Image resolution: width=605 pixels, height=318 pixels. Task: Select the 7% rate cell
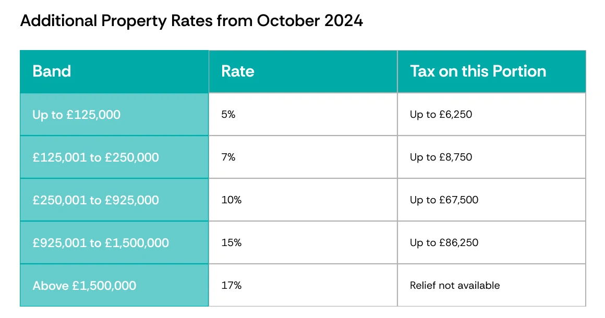(x=303, y=157)
